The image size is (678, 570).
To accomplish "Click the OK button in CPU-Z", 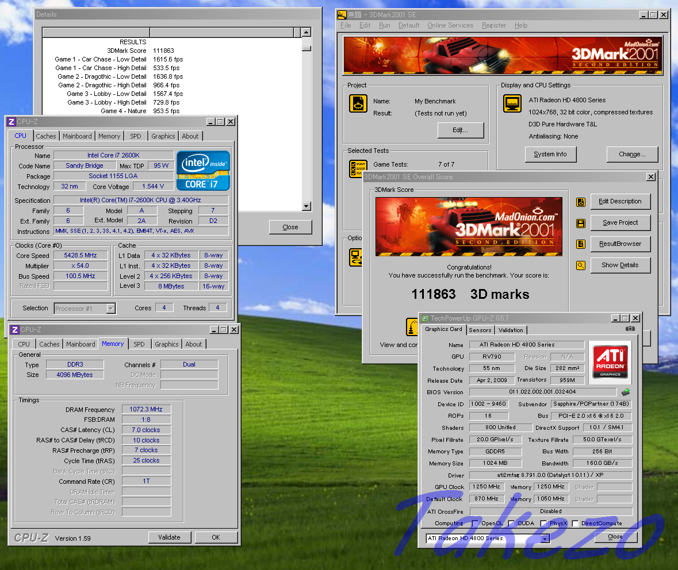I will click(216, 537).
